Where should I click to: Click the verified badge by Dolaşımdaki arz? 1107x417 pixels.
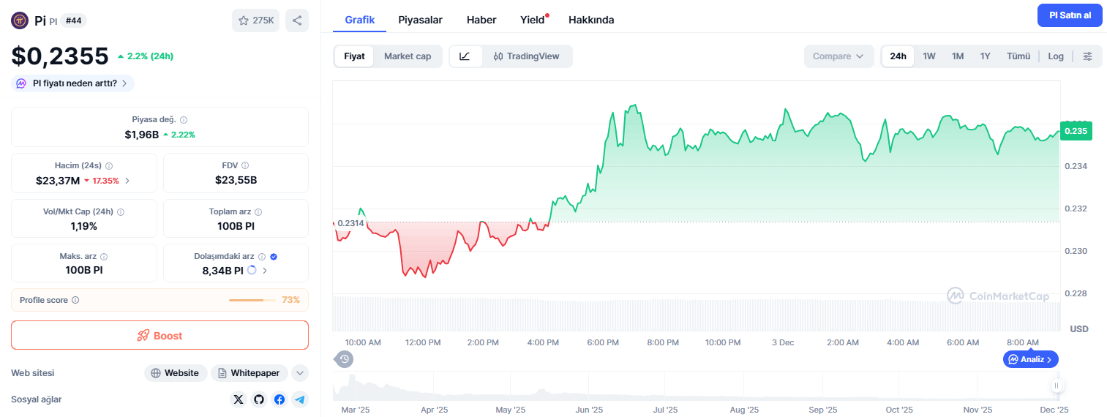[x=274, y=257]
